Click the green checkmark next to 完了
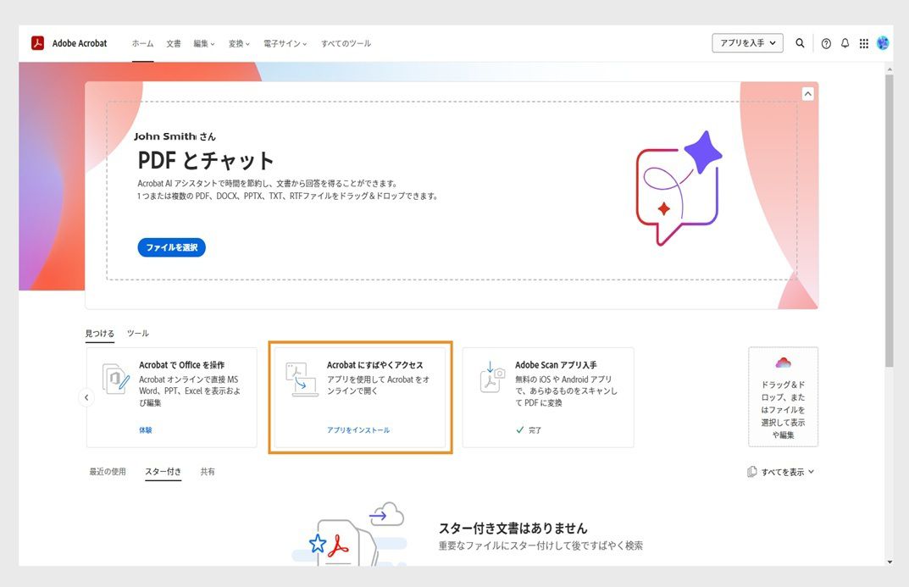This screenshot has width=909, height=587. pos(519,429)
